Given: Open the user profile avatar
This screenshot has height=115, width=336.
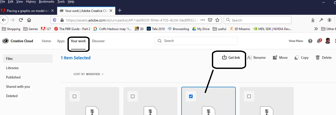Looking at the screenshot, I should pos(328,41).
